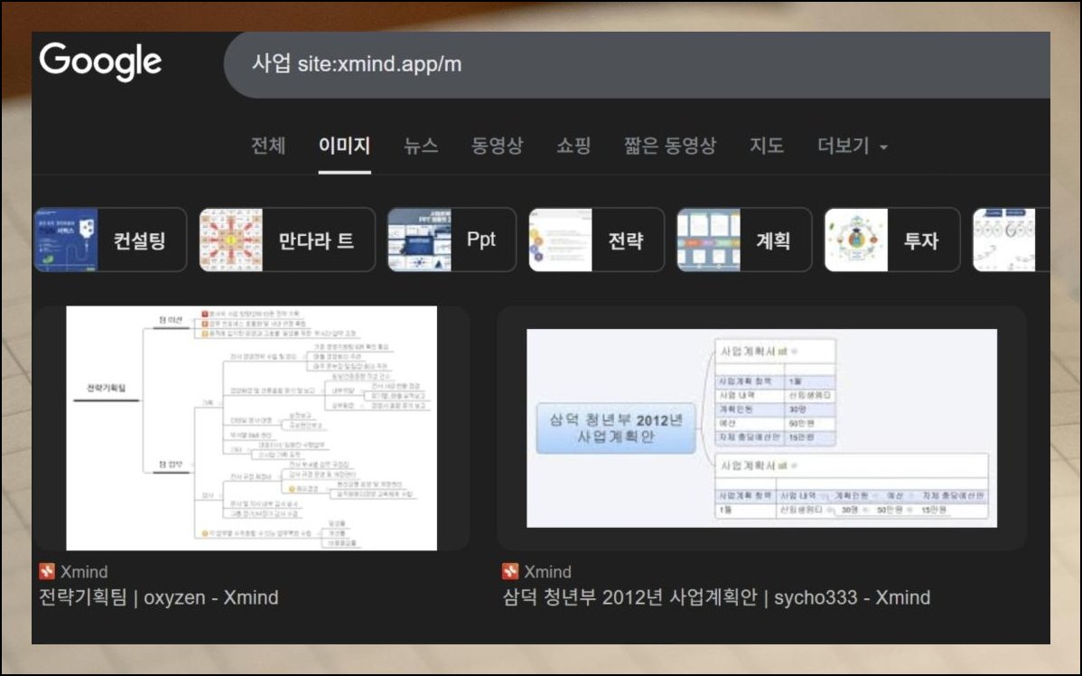Switch to the 전체 tab
Viewport: 1082px width, 676px height.
click(x=268, y=146)
